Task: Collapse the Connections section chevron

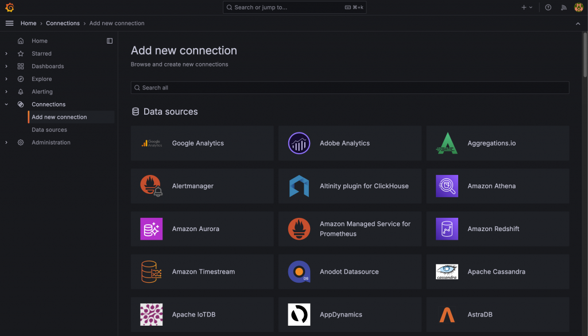Action: click(6, 104)
